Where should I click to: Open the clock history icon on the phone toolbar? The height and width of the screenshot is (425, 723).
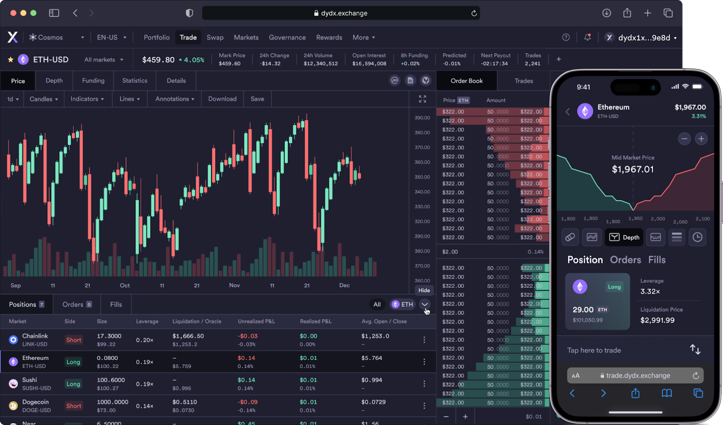click(697, 237)
